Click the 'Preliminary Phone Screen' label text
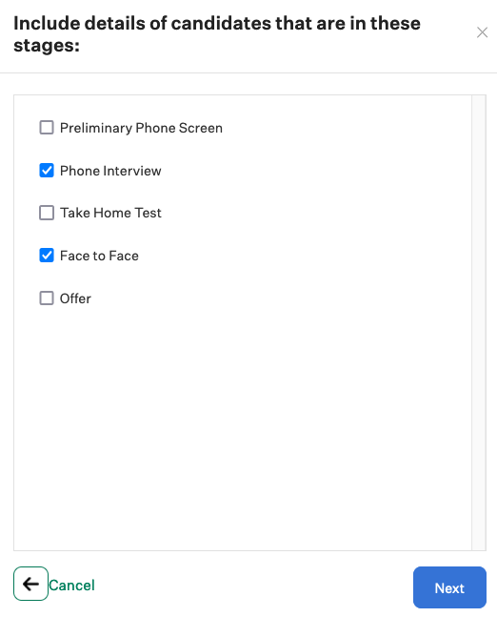 141,128
